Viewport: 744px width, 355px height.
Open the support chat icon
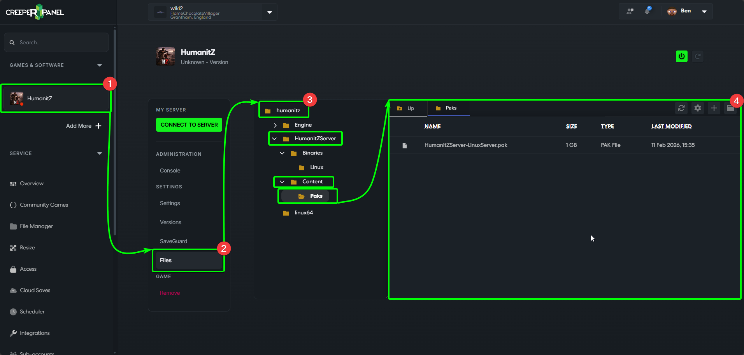630,11
